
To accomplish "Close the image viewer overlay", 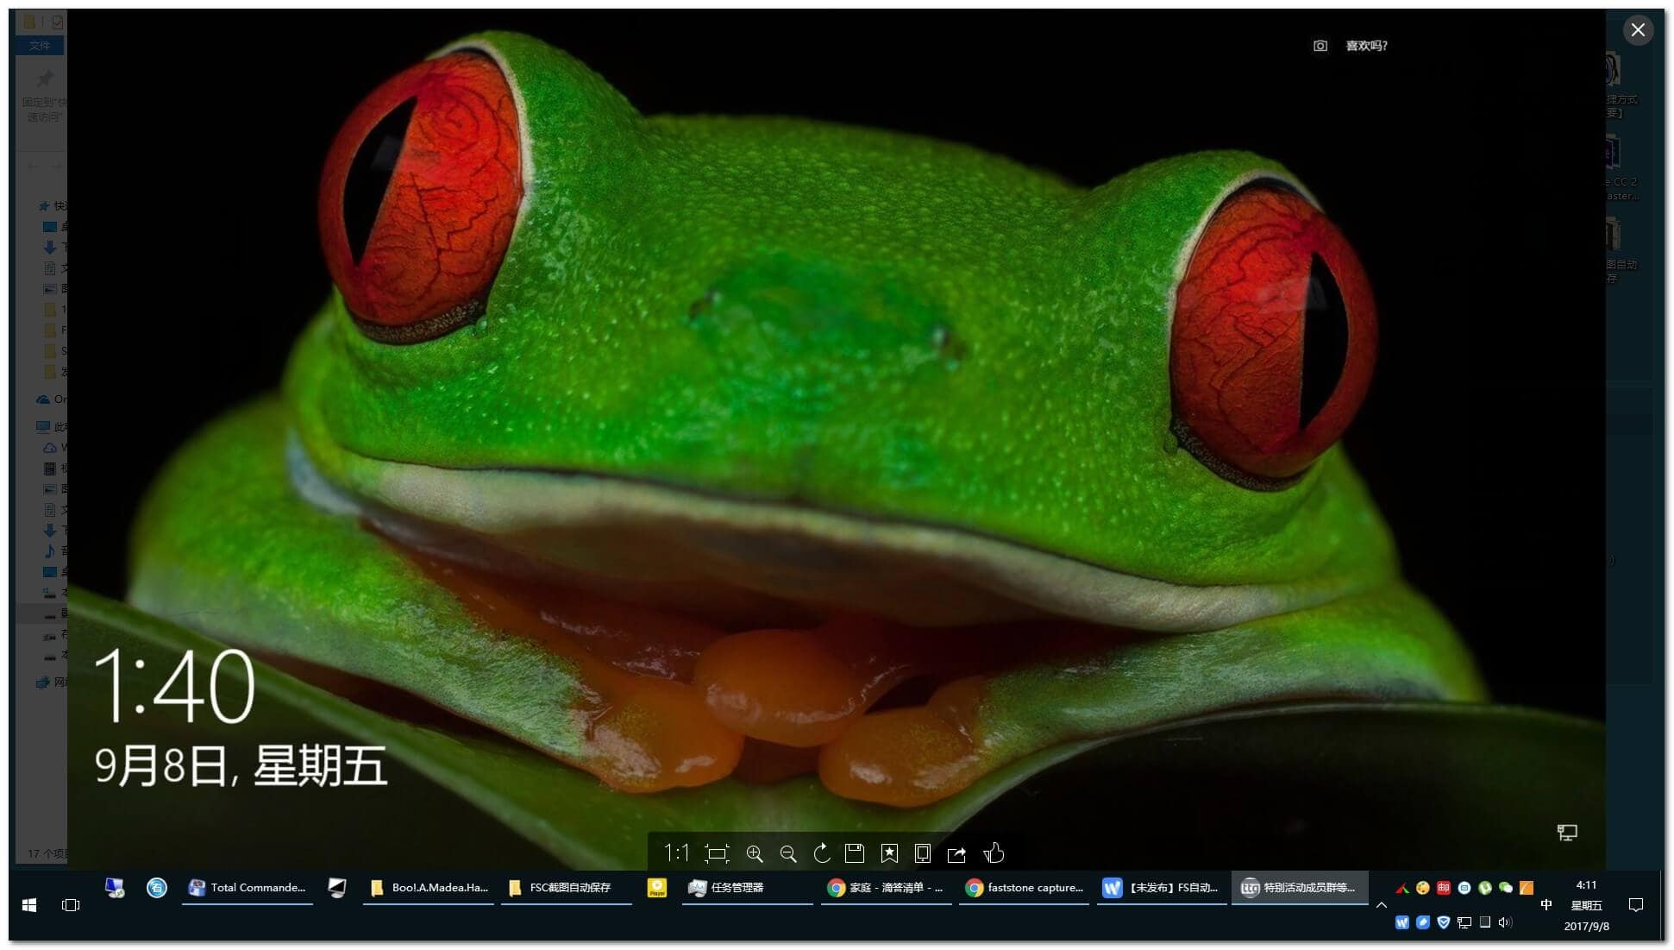I will point(1637,30).
